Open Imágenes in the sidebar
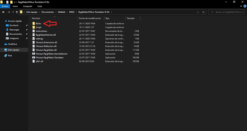Screen dimensions: 247x131 pos(14,38)
